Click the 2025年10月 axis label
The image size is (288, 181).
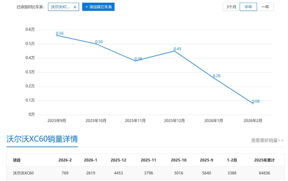[96, 121]
